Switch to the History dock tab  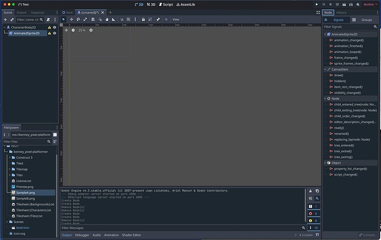(341, 13)
